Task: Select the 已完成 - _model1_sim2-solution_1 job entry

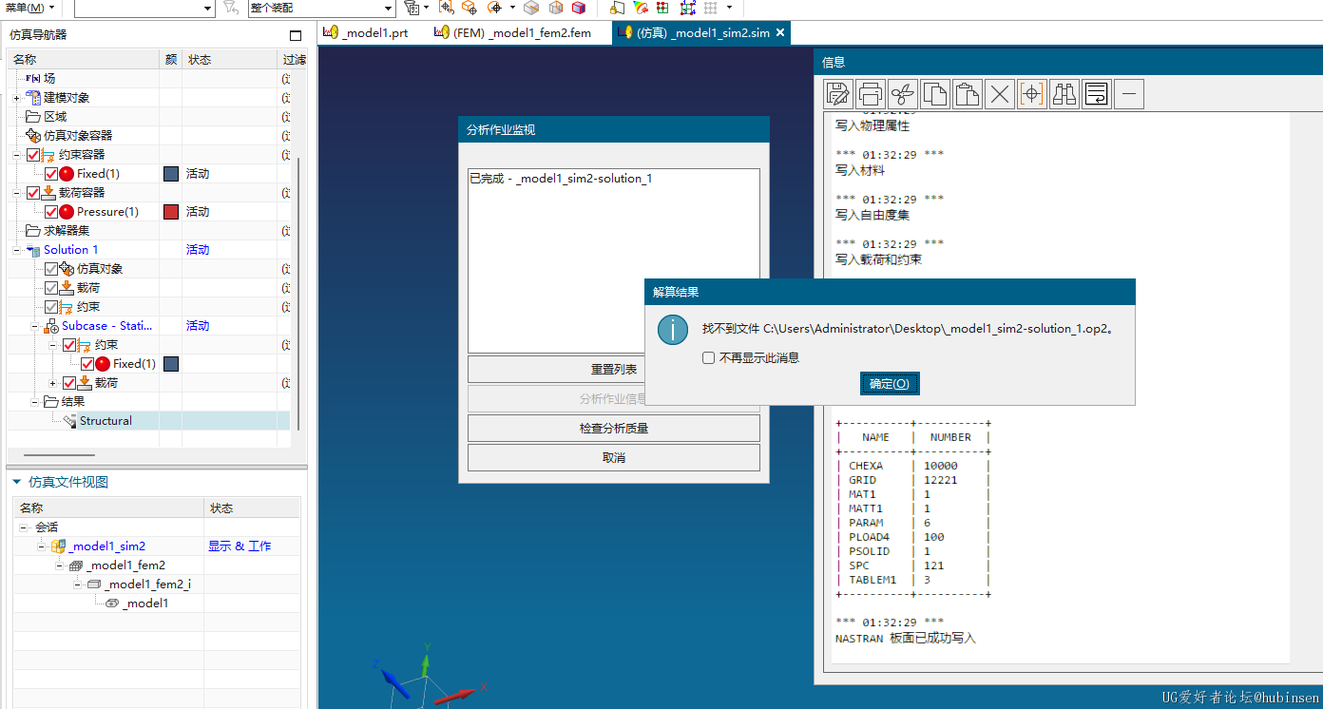Action: (561, 179)
